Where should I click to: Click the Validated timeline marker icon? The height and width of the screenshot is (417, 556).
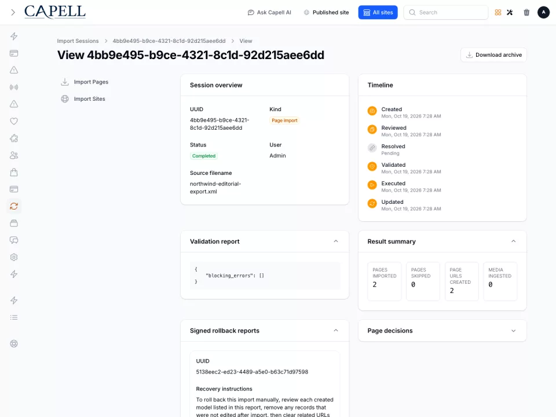[372, 166]
